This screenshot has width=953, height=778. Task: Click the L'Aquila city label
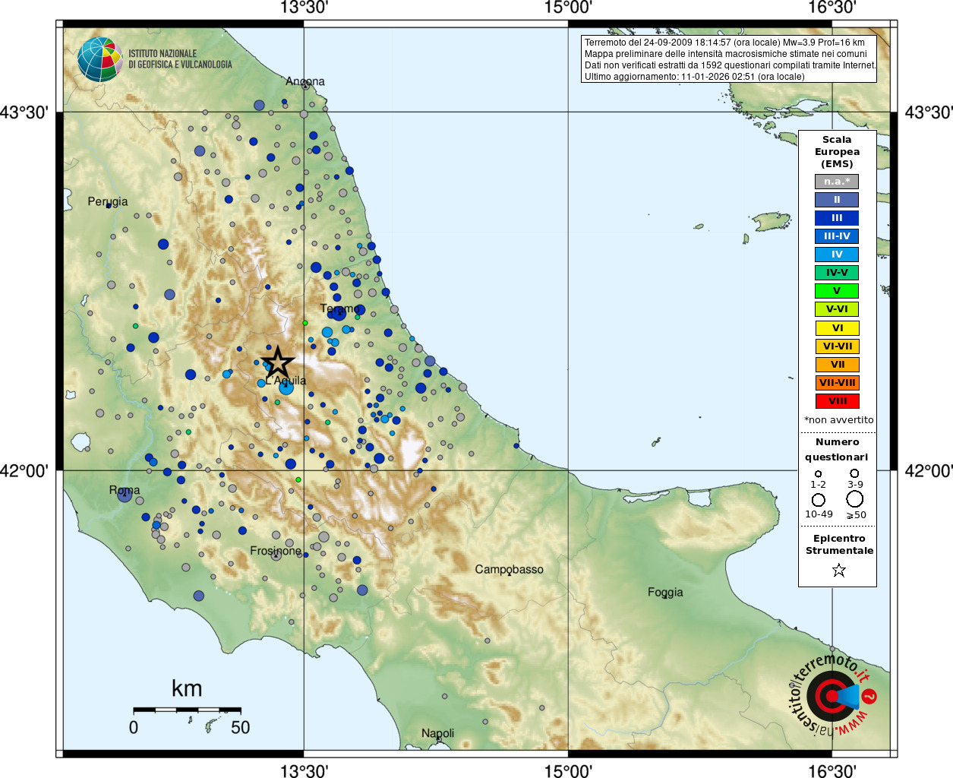pos(286,381)
